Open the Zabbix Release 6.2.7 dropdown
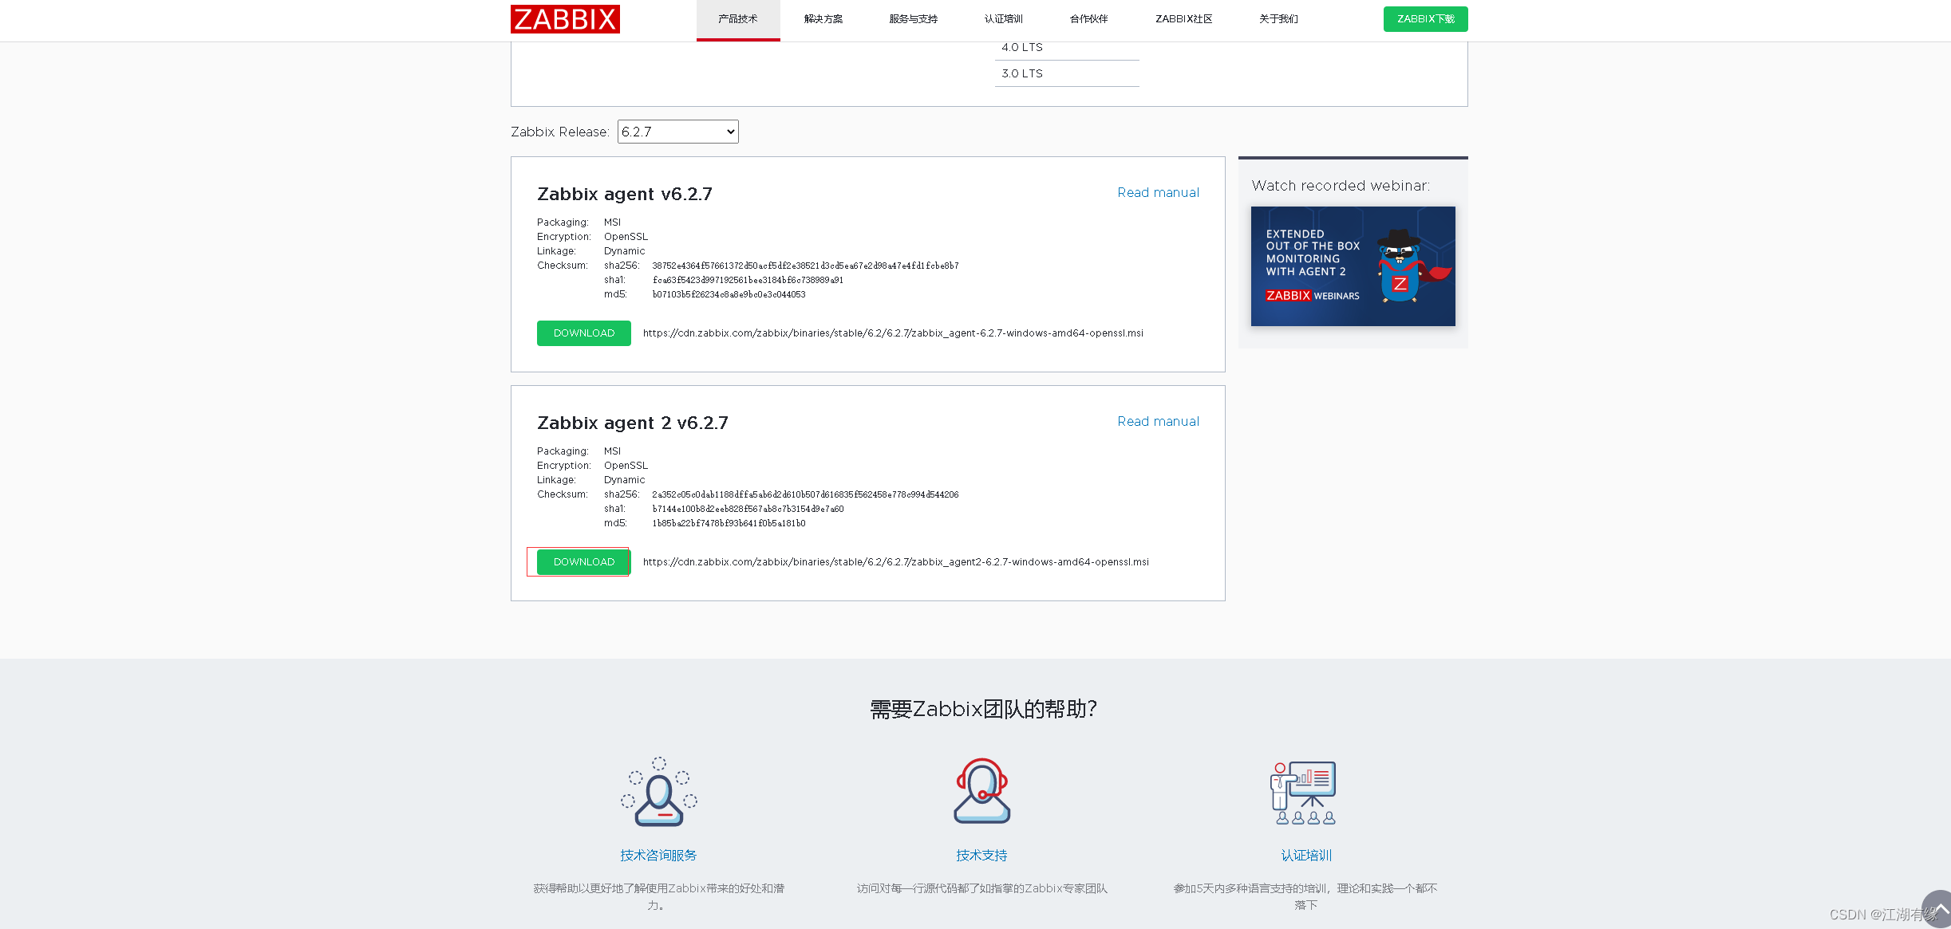The height and width of the screenshot is (929, 1951). 677,132
